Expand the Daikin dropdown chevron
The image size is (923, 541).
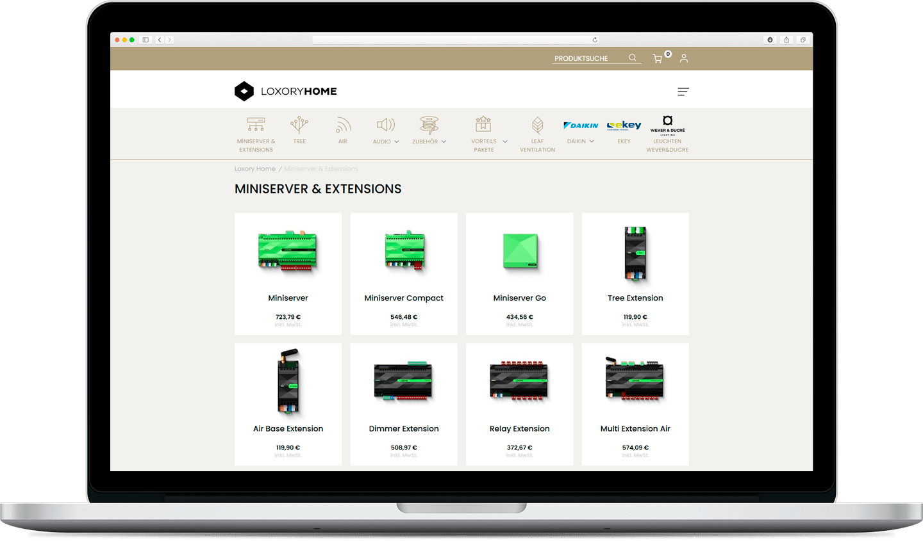click(592, 141)
